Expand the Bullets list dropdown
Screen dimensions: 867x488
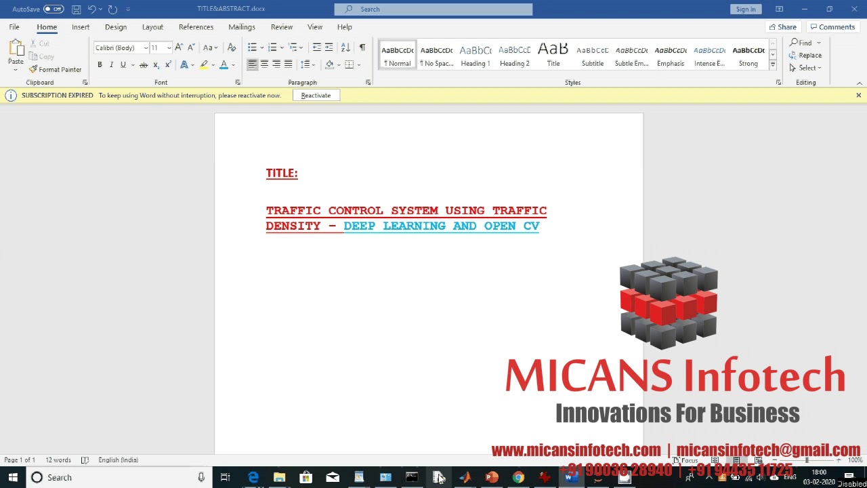(x=261, y=47)
